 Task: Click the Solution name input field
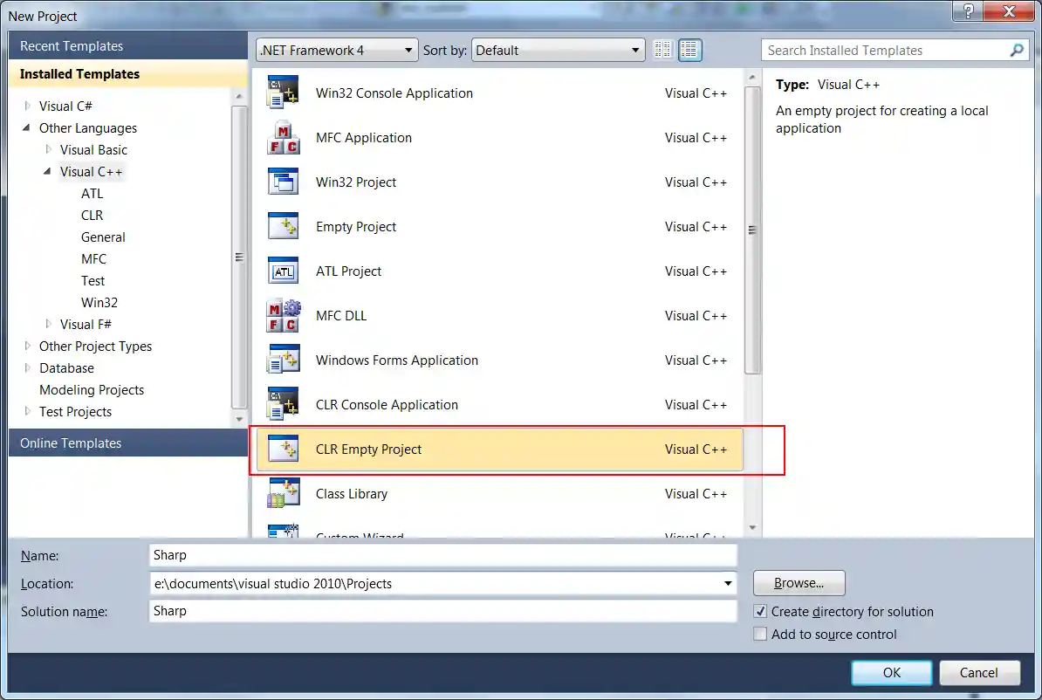point(443,611)
